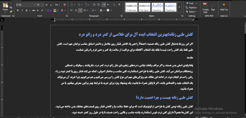Align text left
This screenshot has width=246, height=118.
(x=71, y=11)
